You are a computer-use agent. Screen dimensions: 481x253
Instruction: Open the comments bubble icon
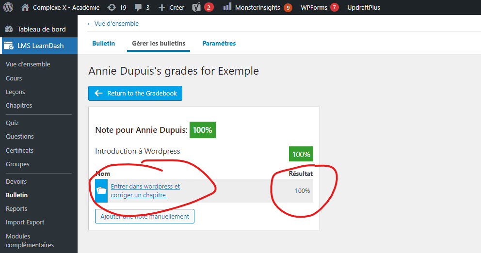tap(138, 7)
